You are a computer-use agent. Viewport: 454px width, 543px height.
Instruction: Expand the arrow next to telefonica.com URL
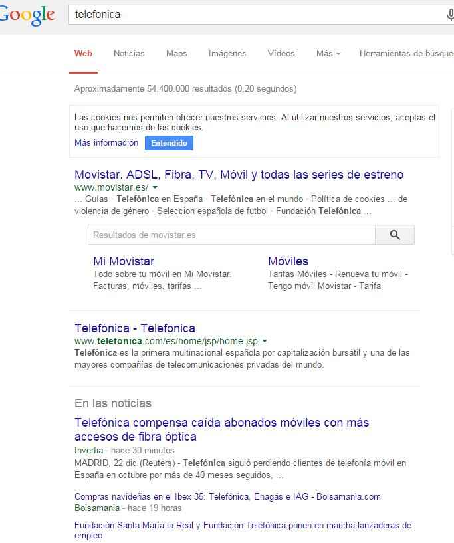[265, 341]
